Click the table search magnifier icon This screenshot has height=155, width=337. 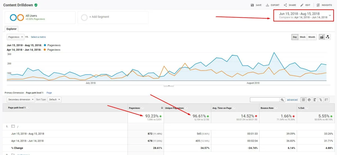283,100
